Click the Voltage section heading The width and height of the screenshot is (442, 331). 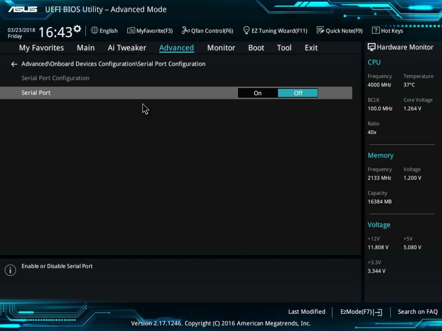point(379,225)
